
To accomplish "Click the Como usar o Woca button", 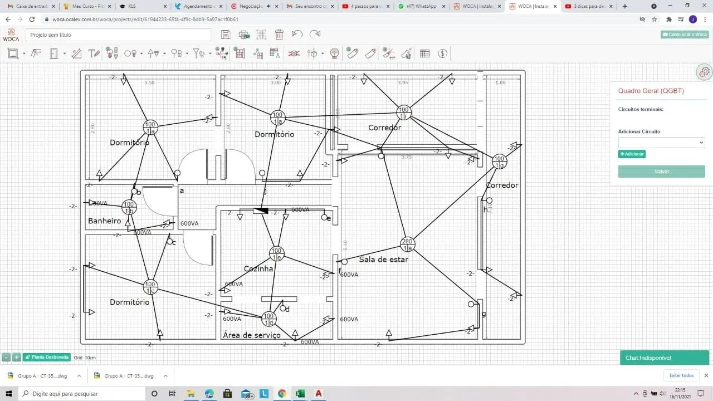I will 685,35.
